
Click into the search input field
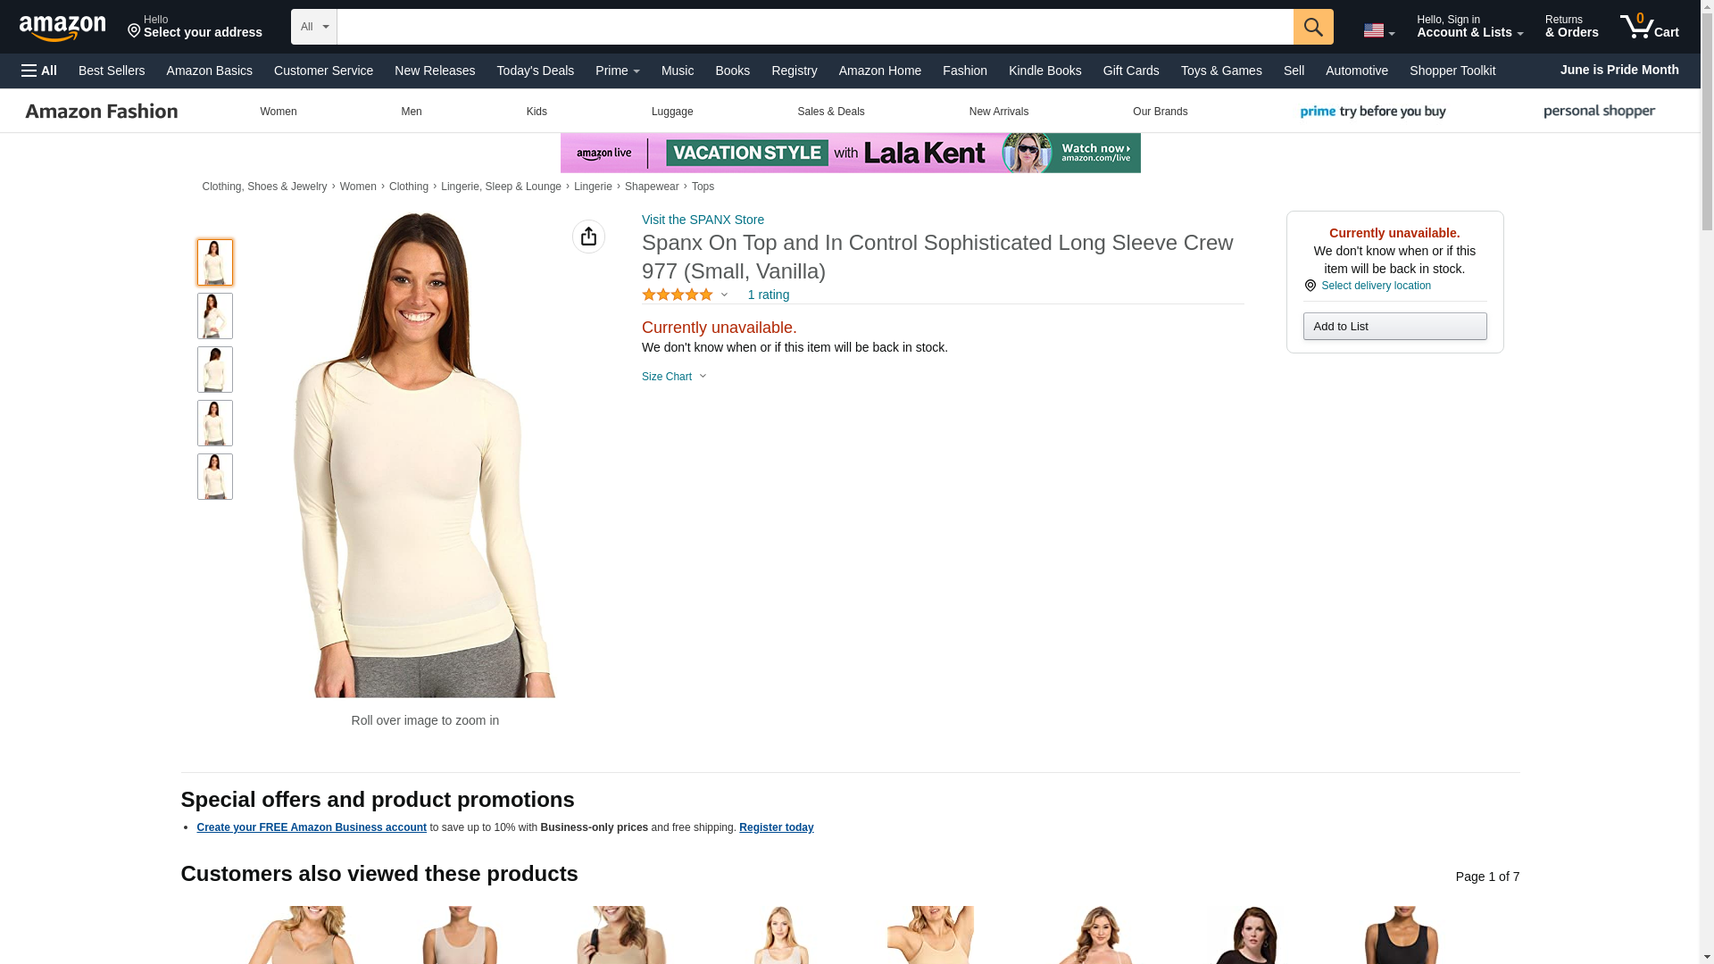(815, 27)
